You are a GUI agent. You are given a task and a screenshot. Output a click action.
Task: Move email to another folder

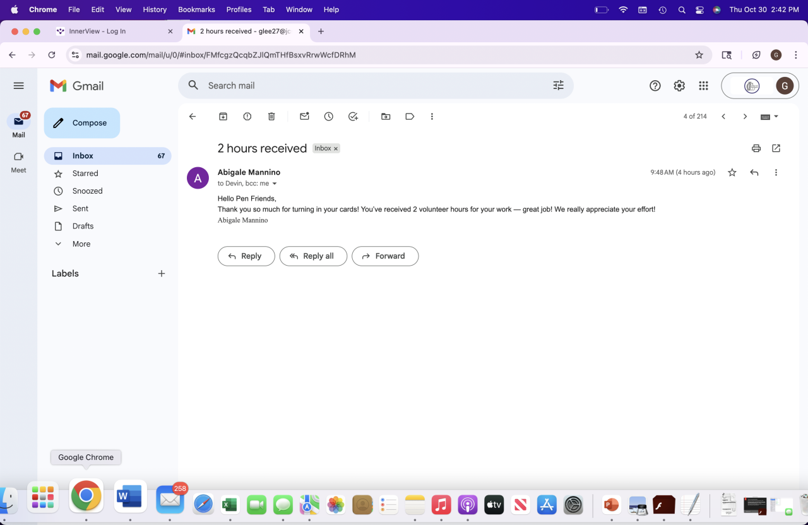[x=386, y=117]
